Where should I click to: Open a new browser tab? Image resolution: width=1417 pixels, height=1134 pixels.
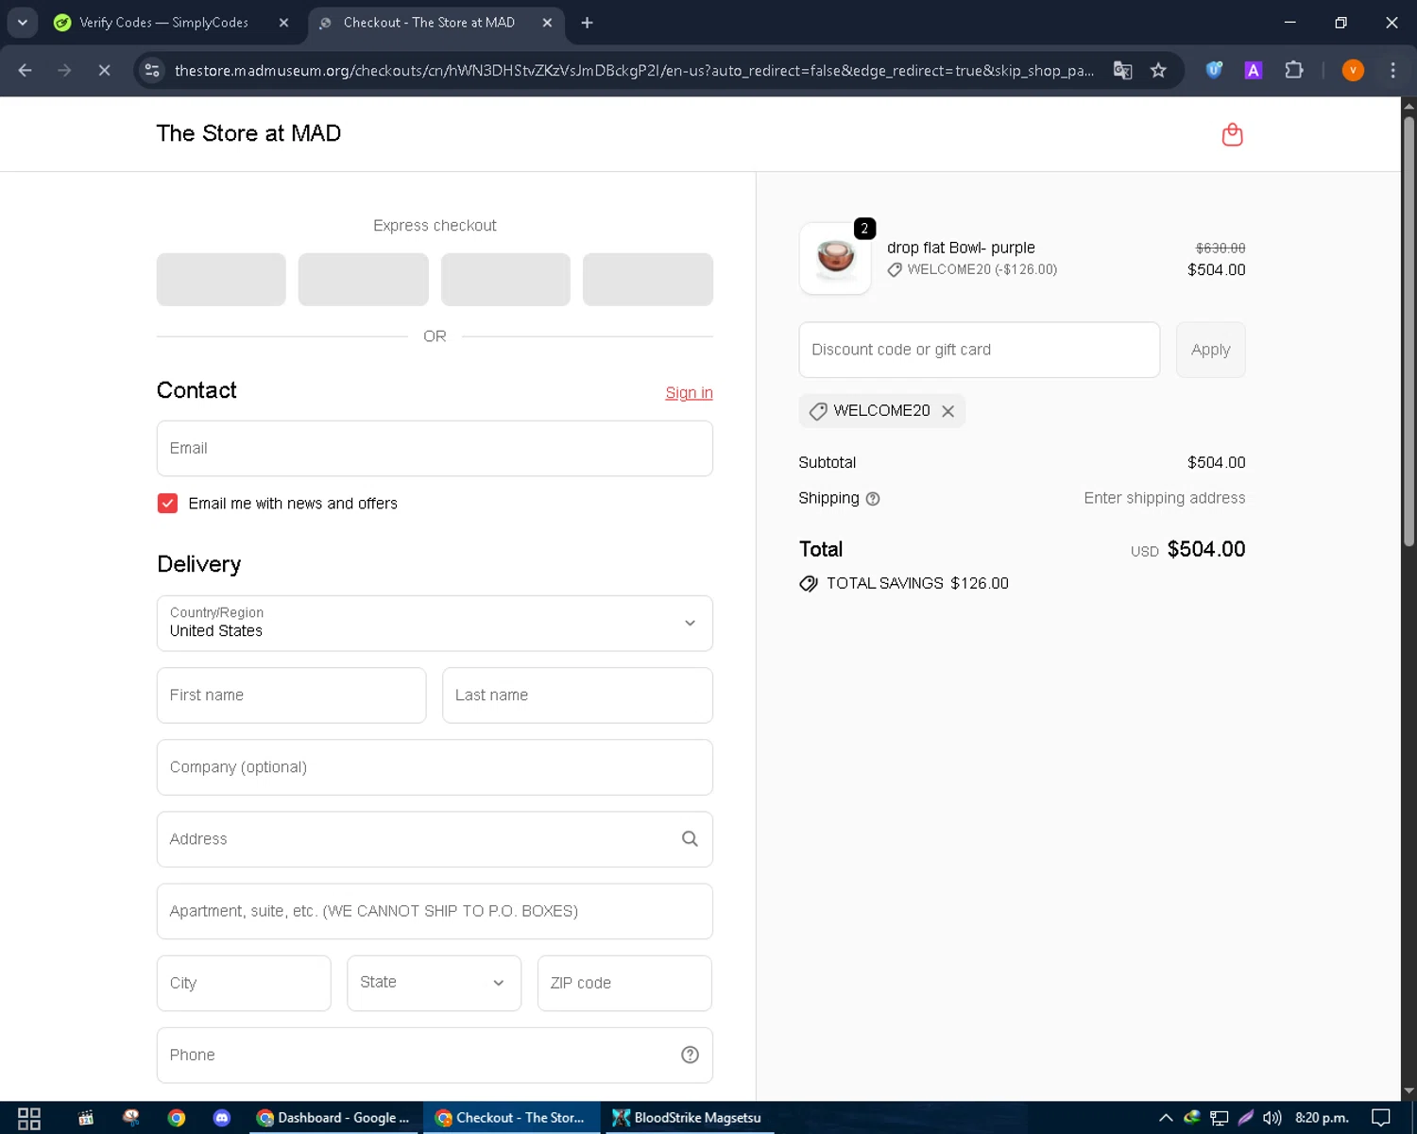click(587, 23)
